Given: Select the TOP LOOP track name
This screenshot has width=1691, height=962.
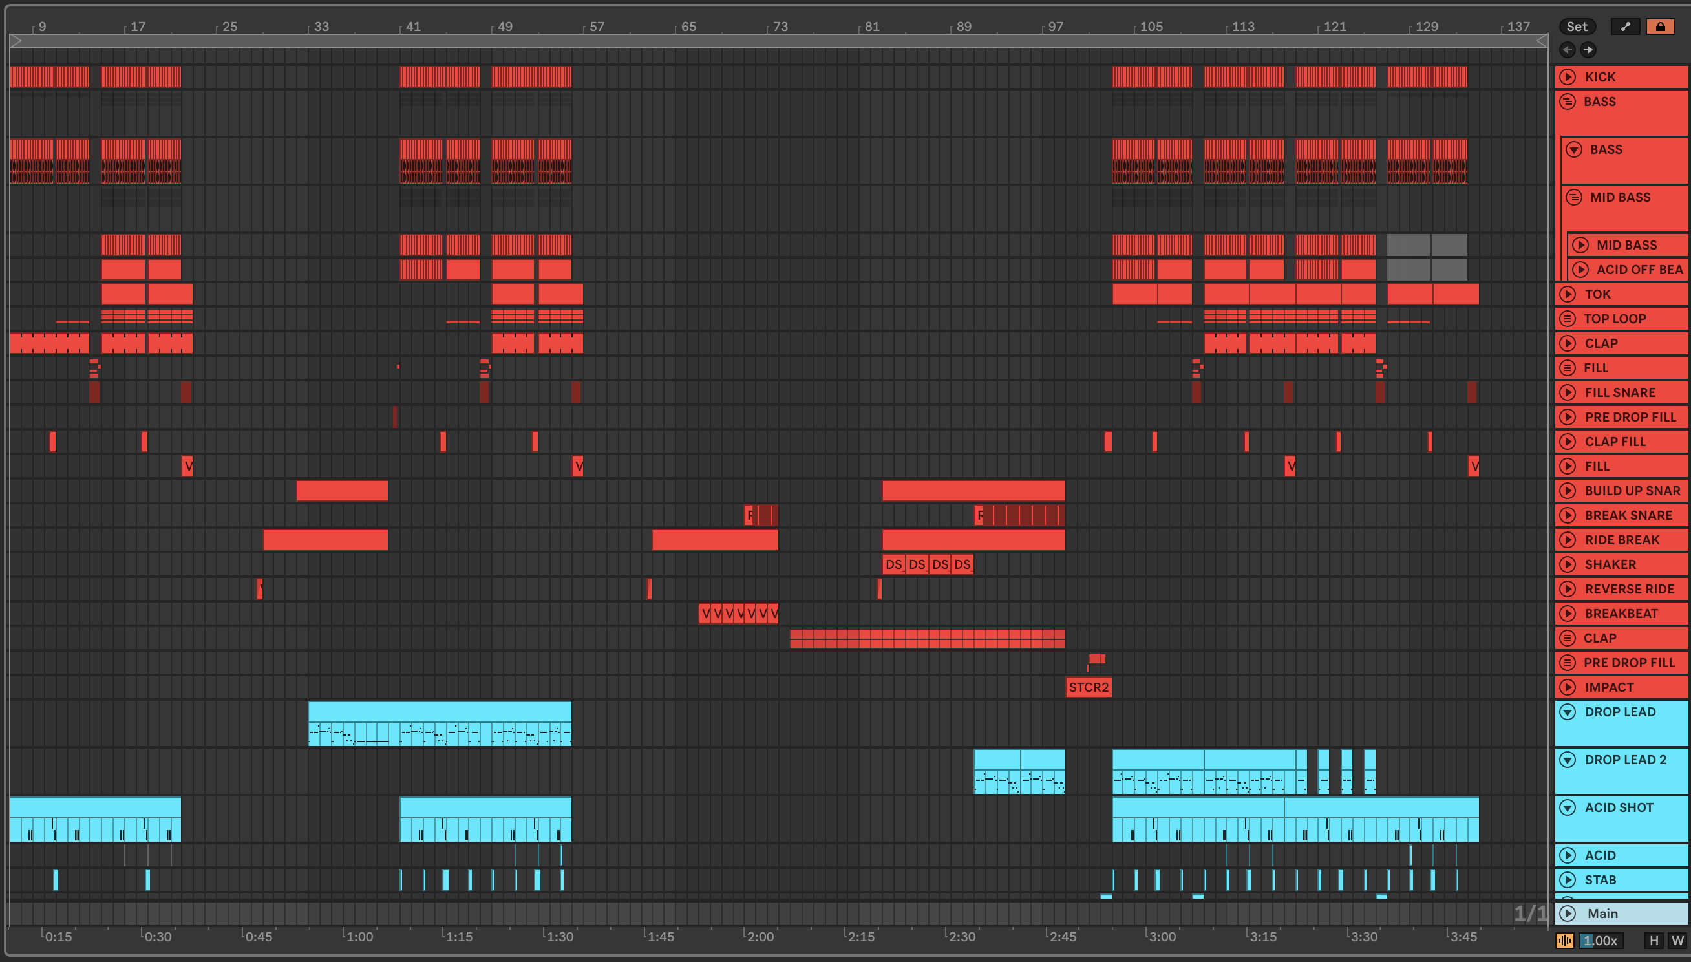Looking at the screenshot, I should [x=1615, y=319].
